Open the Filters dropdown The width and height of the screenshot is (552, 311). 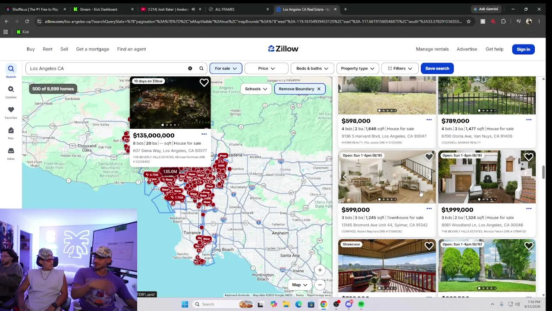399,68
